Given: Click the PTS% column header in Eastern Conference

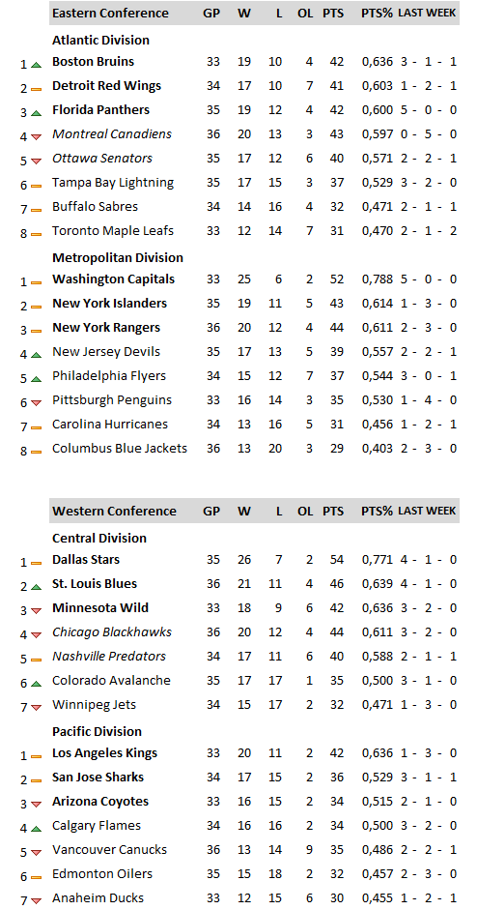Looking at the screenshot, I should (377, 13).
